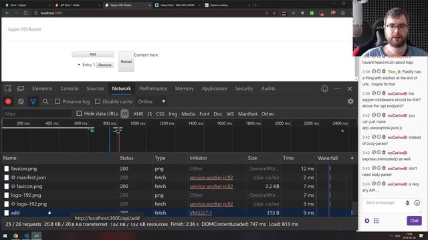
Task: Stop recording network log with the red button
Action: pyautogui.click(x=8, y=101)
